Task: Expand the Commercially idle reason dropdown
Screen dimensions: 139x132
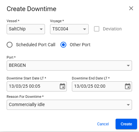Action: (x=69, y=105)
